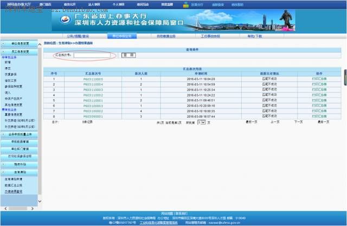347x226 pixels.
Task: Expand the 生育津贴 sidebar section
Action: 21,171
